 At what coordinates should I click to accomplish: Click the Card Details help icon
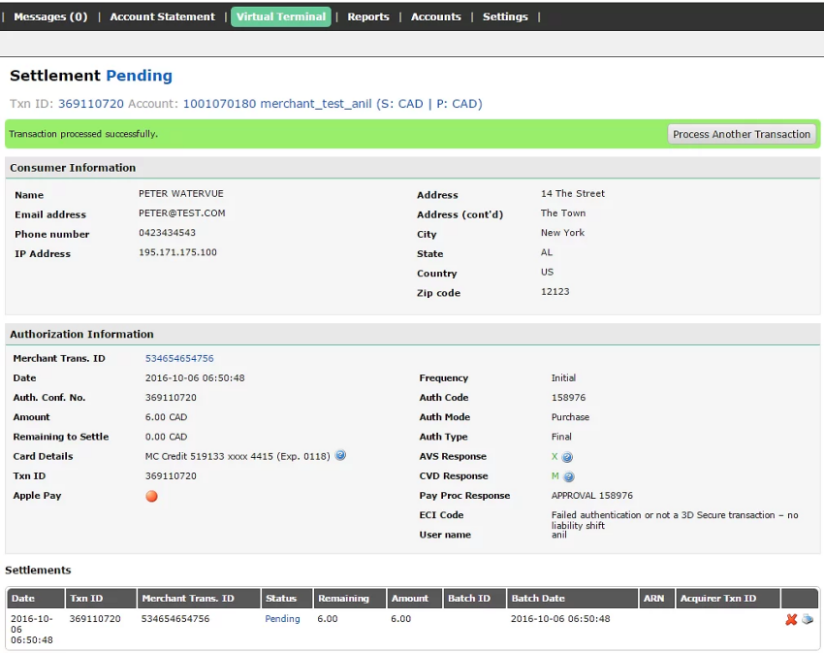click(x=340, y=455)
